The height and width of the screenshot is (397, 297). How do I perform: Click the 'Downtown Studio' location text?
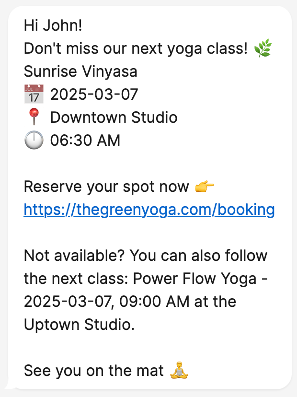pos(114,117)
